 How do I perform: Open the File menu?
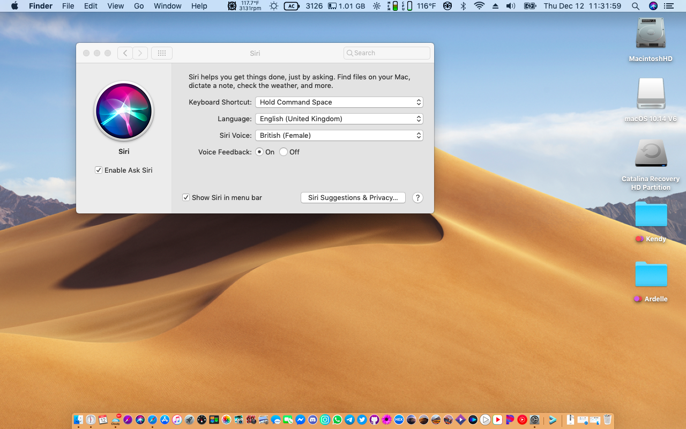click(68, 6)
